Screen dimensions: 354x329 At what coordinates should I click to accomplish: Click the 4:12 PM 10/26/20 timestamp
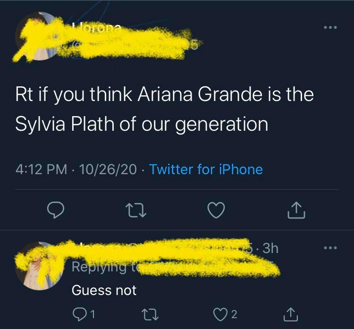(x=76, y=169)
